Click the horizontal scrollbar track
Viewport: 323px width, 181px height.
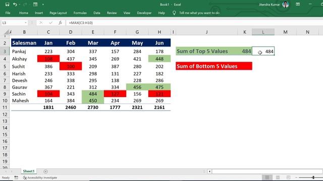coord(267,171)
